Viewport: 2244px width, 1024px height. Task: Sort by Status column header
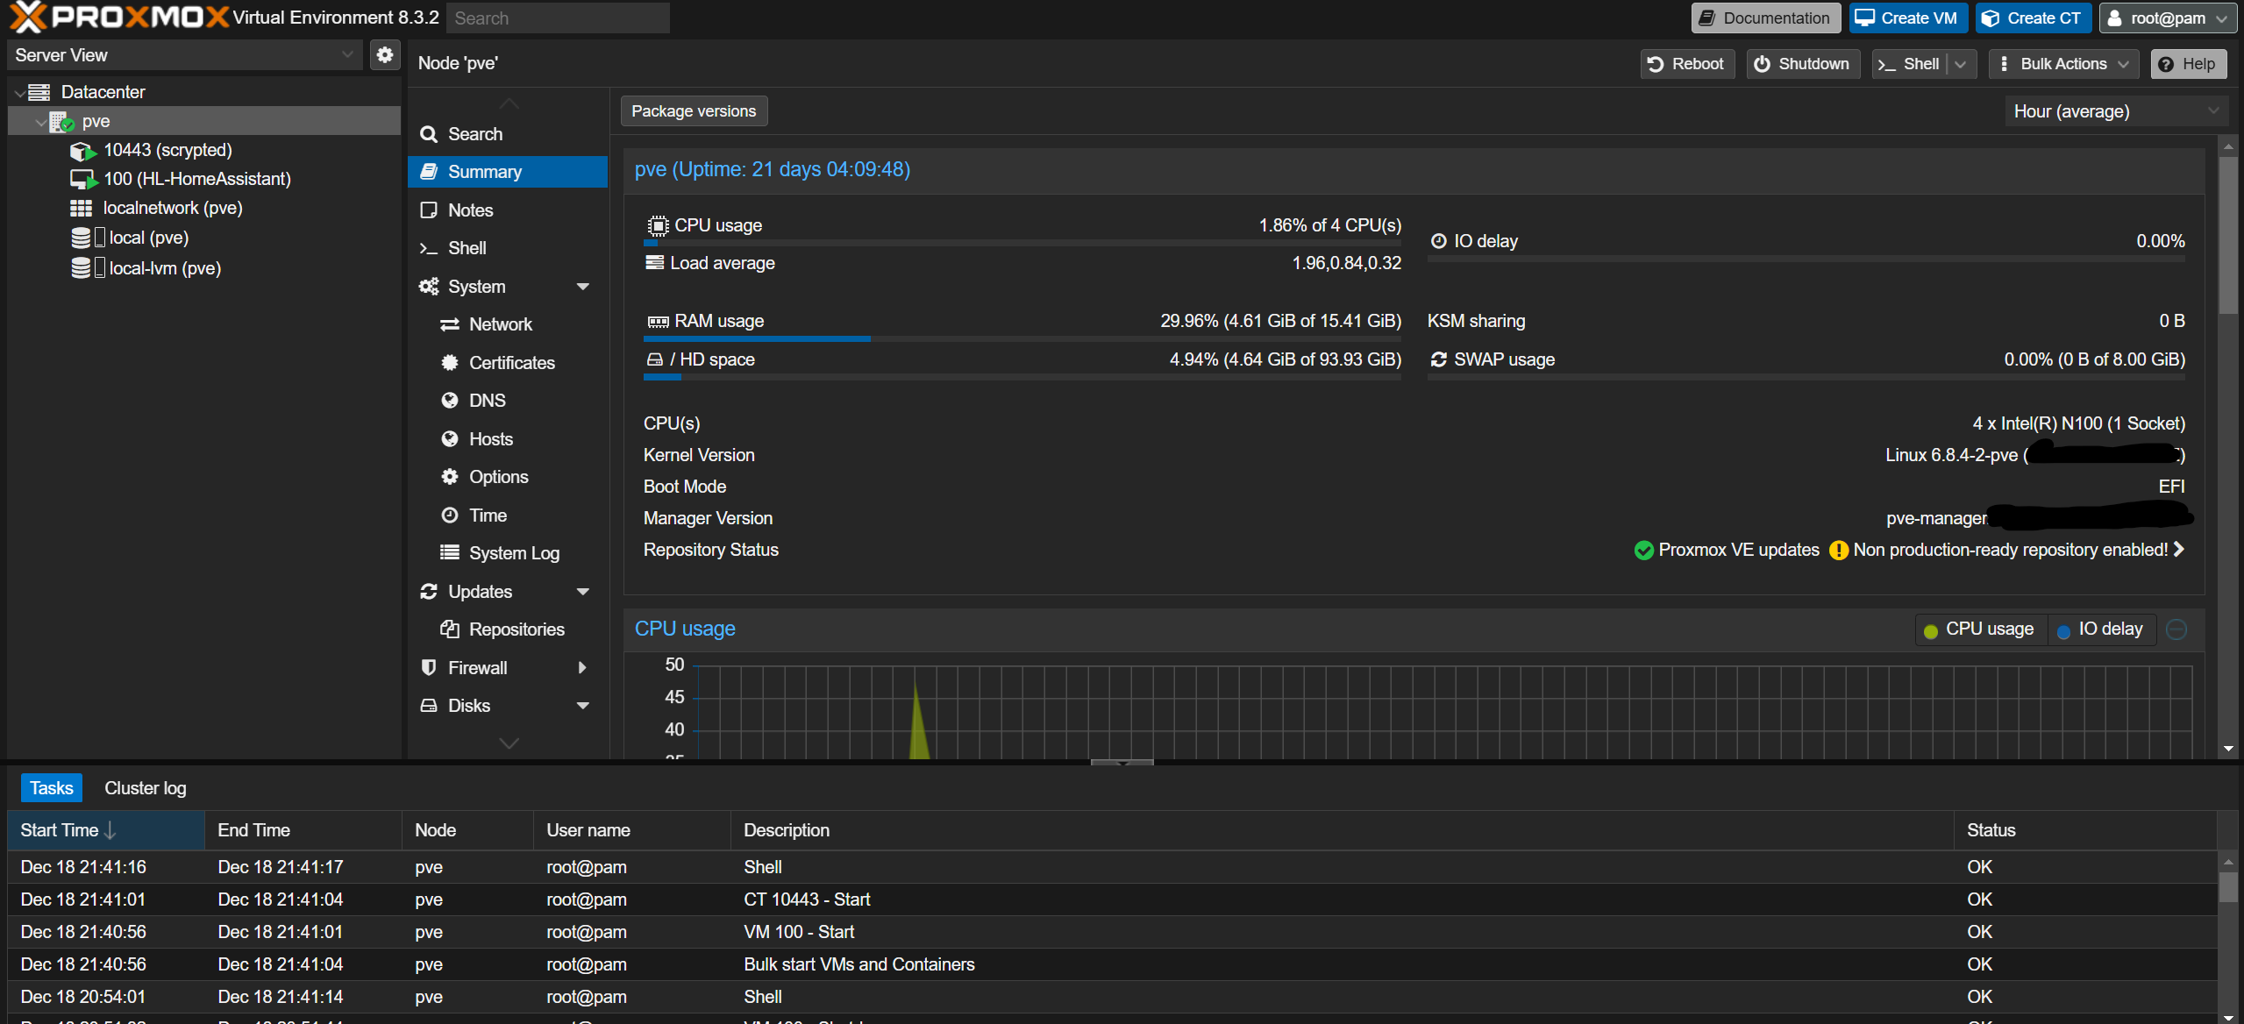click(2085, 830)
